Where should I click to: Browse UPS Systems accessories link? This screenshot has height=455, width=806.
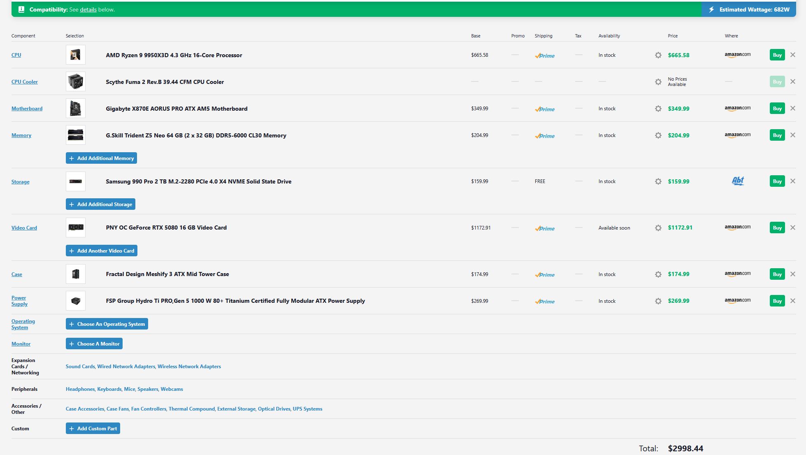307,409
